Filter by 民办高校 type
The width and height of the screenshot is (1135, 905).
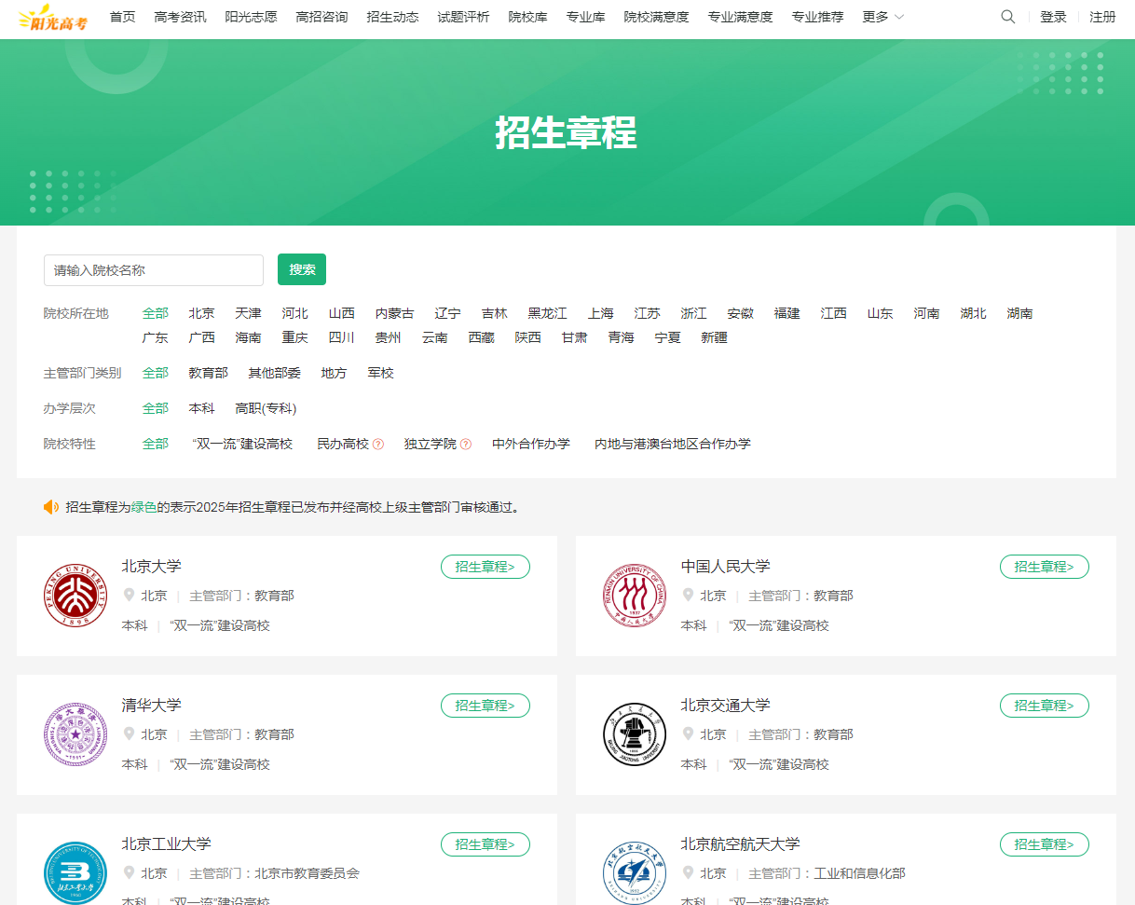click(x=343, y=444)
